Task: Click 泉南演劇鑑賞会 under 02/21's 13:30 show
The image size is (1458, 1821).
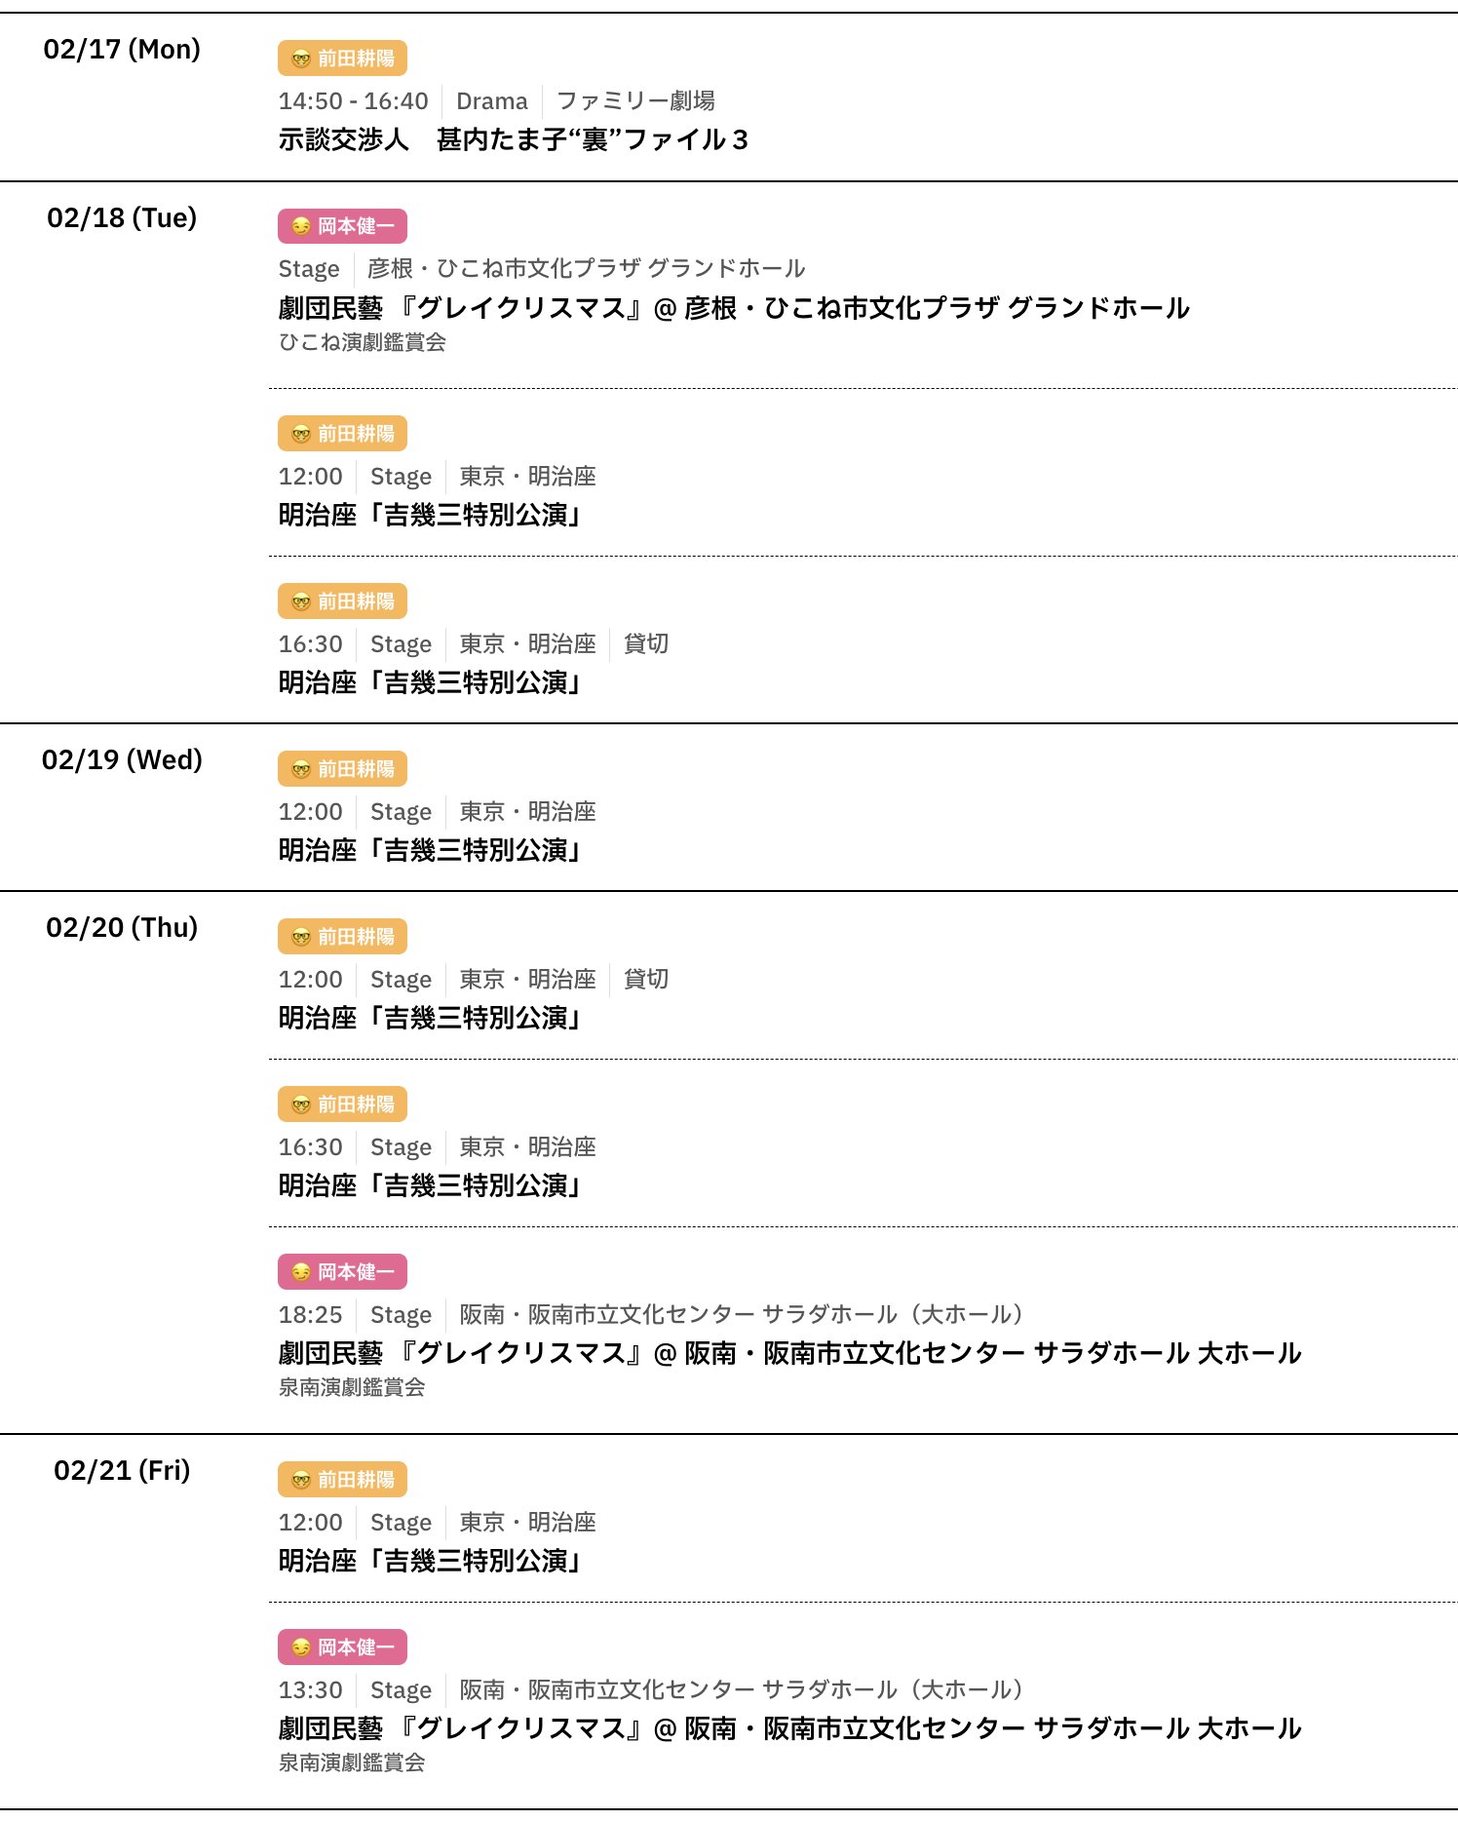Action: click(352, 1763)
